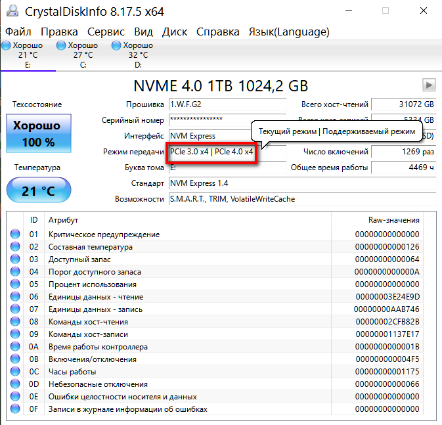Image resolution: width=442 pixels, height=425 pixels.
Task: Click raw value 00000002CFB82B
Action: tap(387, 322)
